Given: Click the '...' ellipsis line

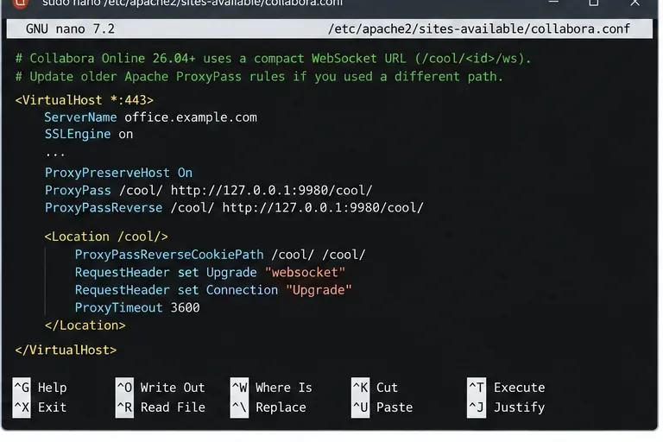Looking at the screenshot, I should [x=55, y=155].
